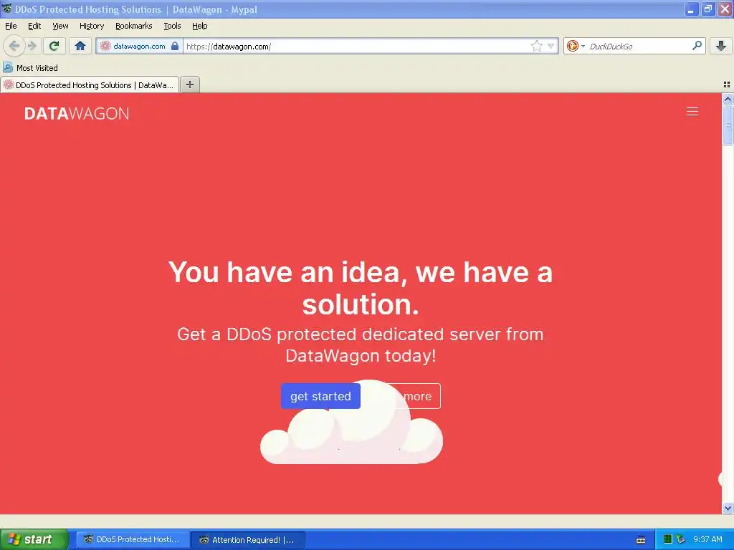Open the Windows start menu
This screenshot has height=550, width=734.
(34, 539)
